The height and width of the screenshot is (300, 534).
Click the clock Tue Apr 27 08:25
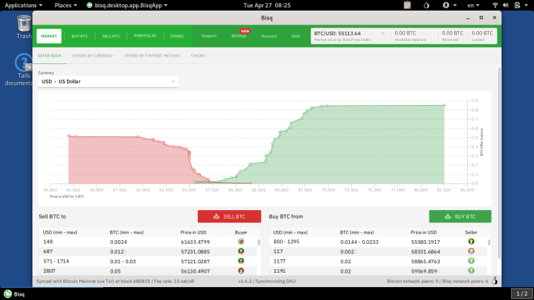coord(267,5)
